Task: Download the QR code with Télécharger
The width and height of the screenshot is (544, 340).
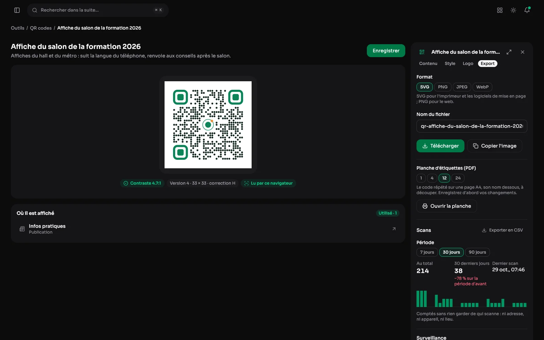Action: pyautogui.click(x=440, y=146)
